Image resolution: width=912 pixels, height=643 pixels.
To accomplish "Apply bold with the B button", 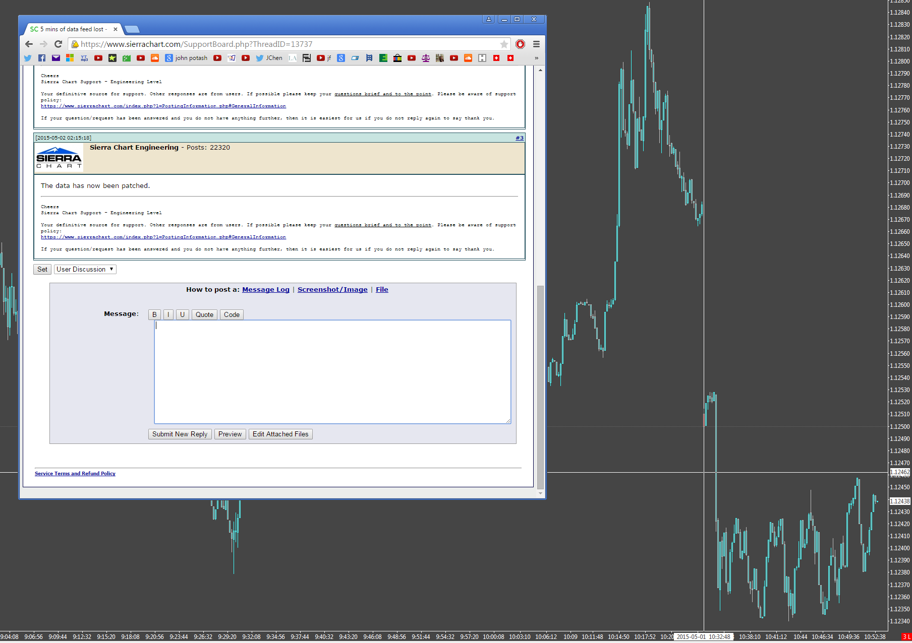I will tap(154, 314).
